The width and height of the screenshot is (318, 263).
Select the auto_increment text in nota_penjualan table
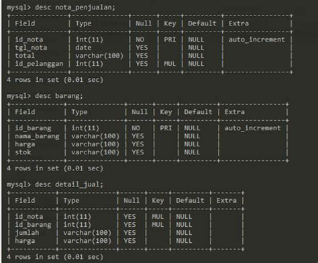tap(256, 40)
